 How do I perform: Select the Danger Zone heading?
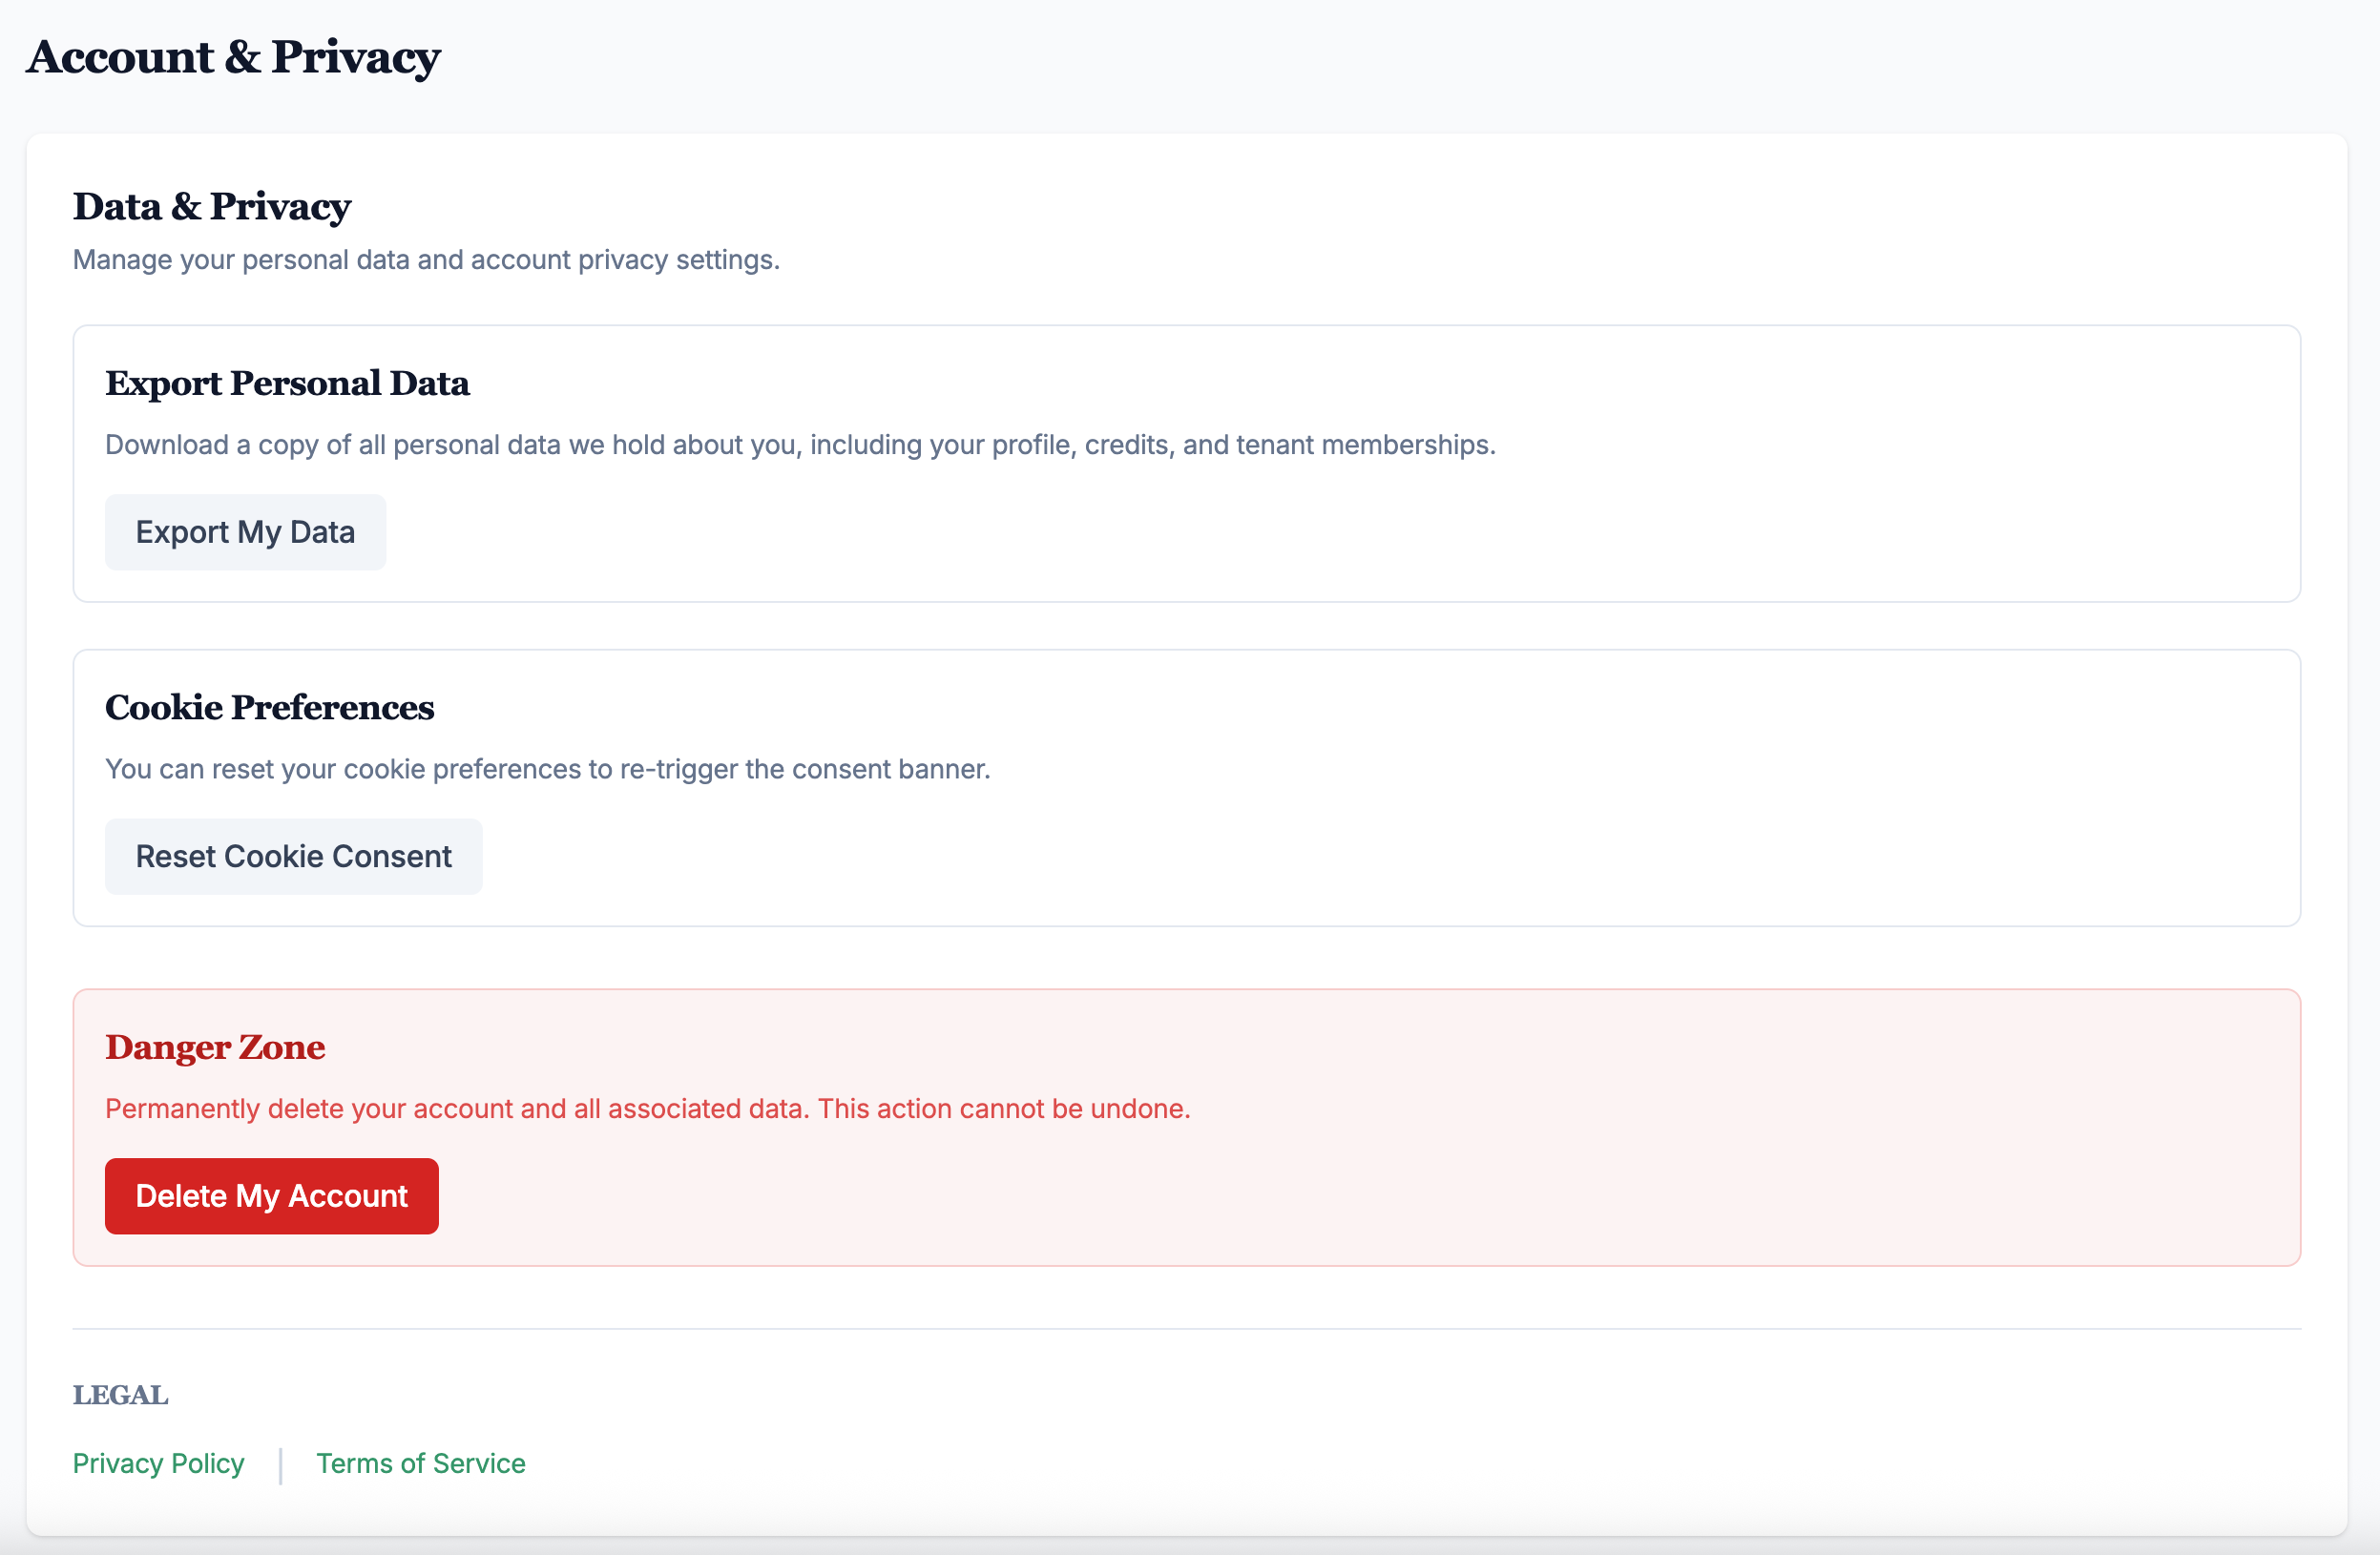215,1047
